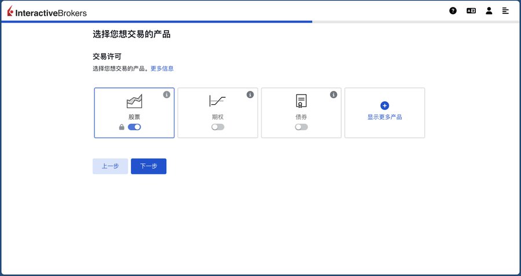Screen dimensions: 521x276
Task: Click the 期权 label text
Action: click(x=218, y=117)
